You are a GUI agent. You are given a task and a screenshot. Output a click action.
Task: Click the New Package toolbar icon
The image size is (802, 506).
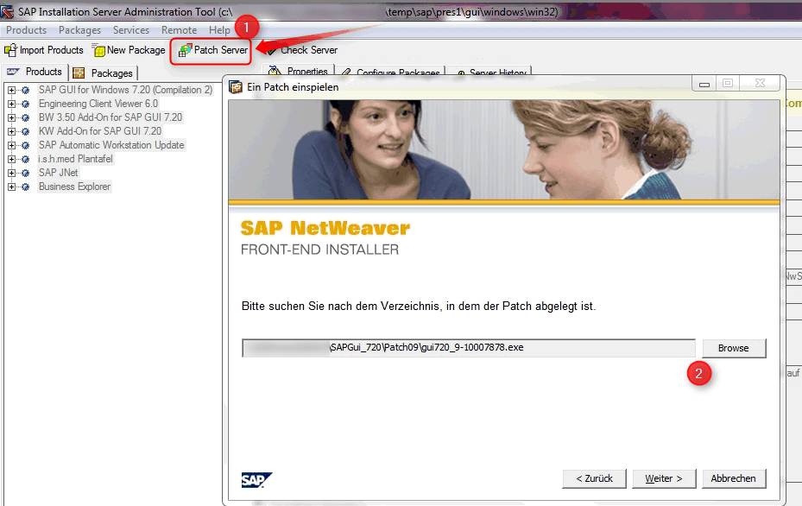point(98,50)
